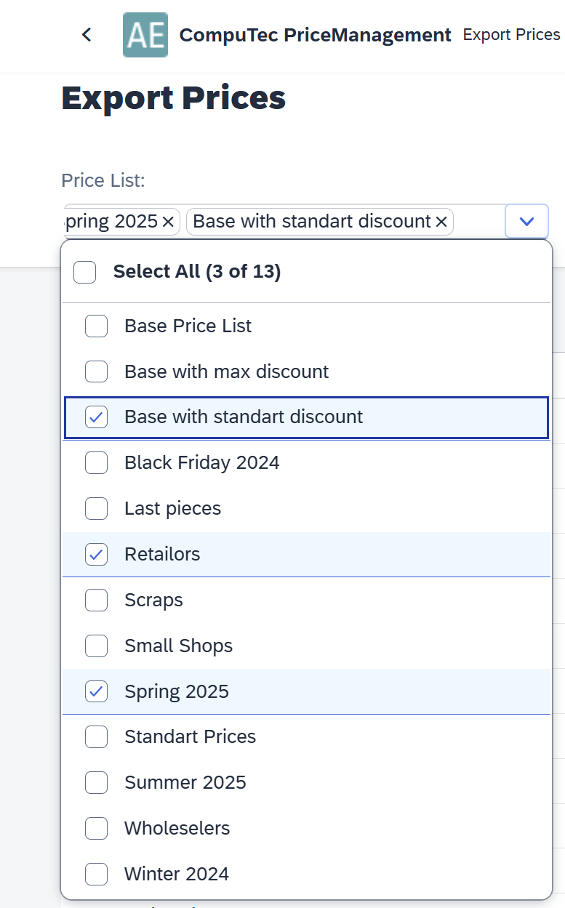Click the back arrow icon
The height and width of the screenshot is (908, 565).
click(87, 34)
